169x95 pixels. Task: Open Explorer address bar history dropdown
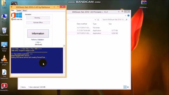click(95, 20)
